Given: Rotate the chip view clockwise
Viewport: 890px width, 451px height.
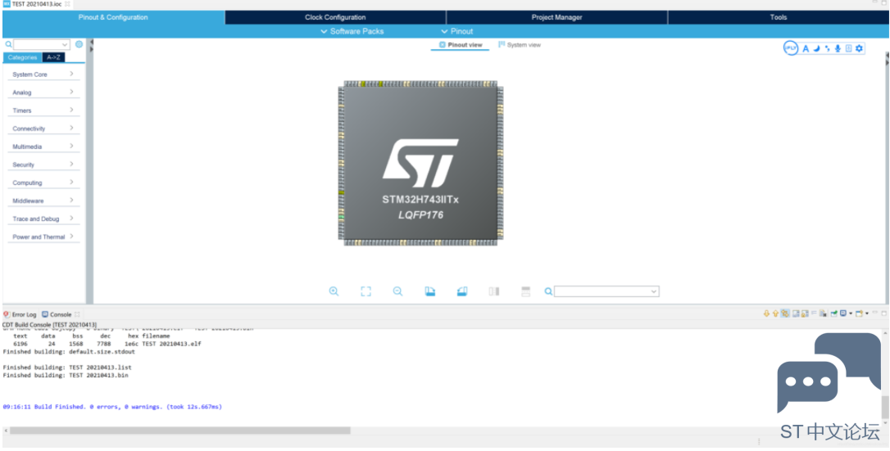Looking at the screenshot, I should coord(429,291).
